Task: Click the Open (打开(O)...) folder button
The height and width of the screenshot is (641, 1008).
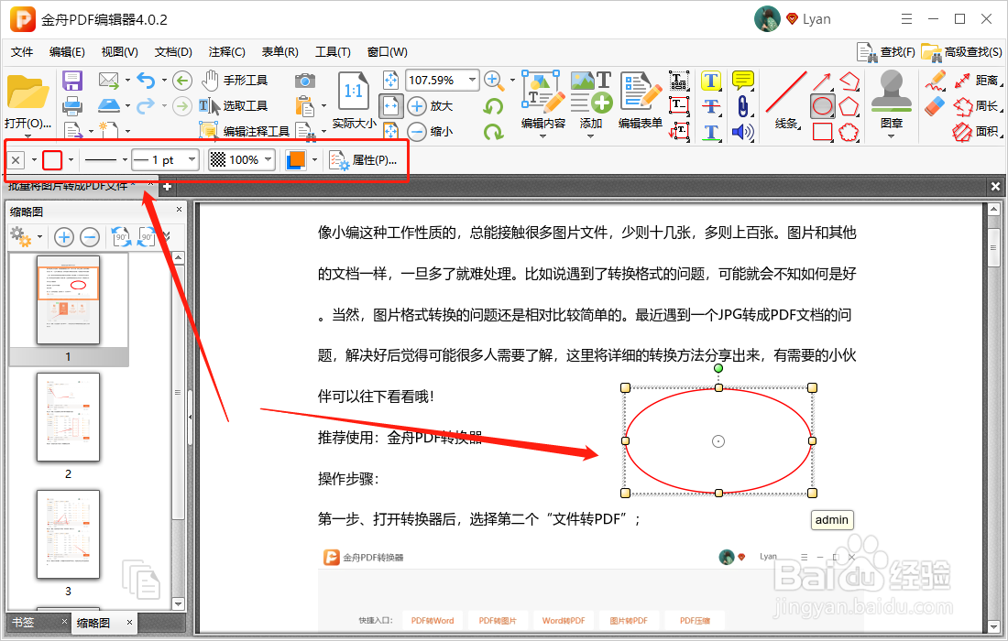Action: [x=27, y=103]
